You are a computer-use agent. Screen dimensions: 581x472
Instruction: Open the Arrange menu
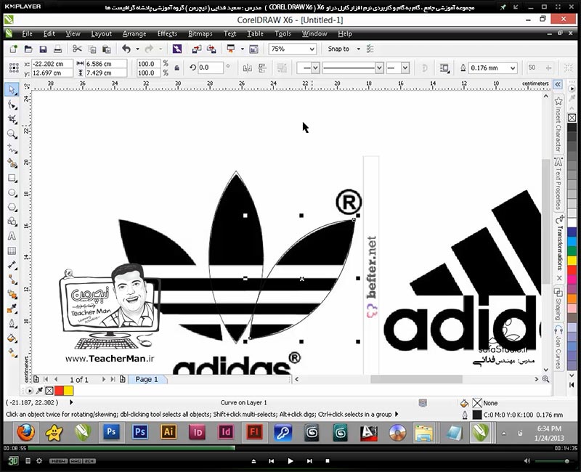pyautogui.click(x=134, y=33)
